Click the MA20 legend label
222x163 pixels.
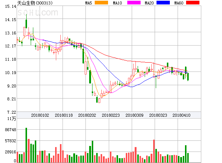pyautogui.click(x=149, y=3)
